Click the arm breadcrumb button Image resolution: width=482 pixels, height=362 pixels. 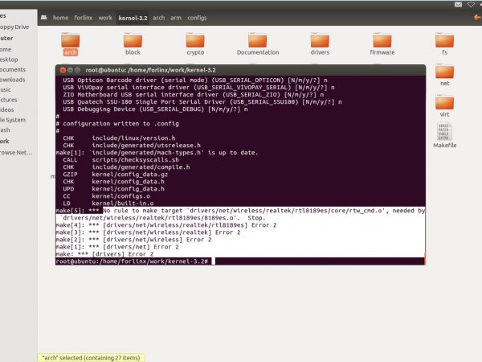[175, 17]
